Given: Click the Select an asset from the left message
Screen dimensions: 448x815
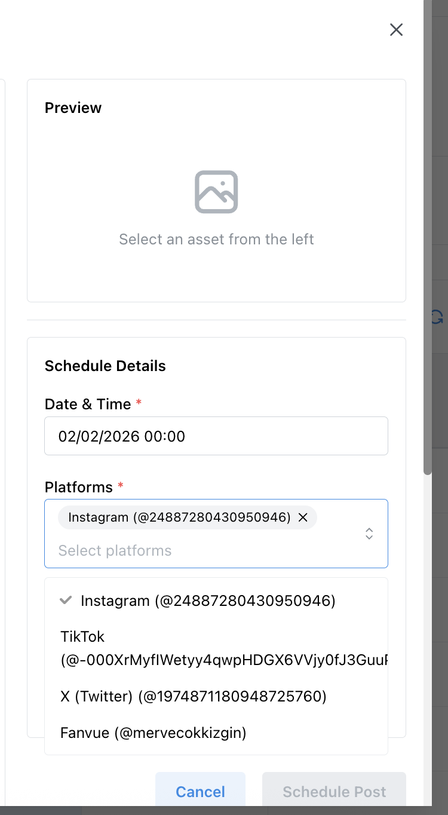Looking at the screenshot, I should click(x=216, y=239).
